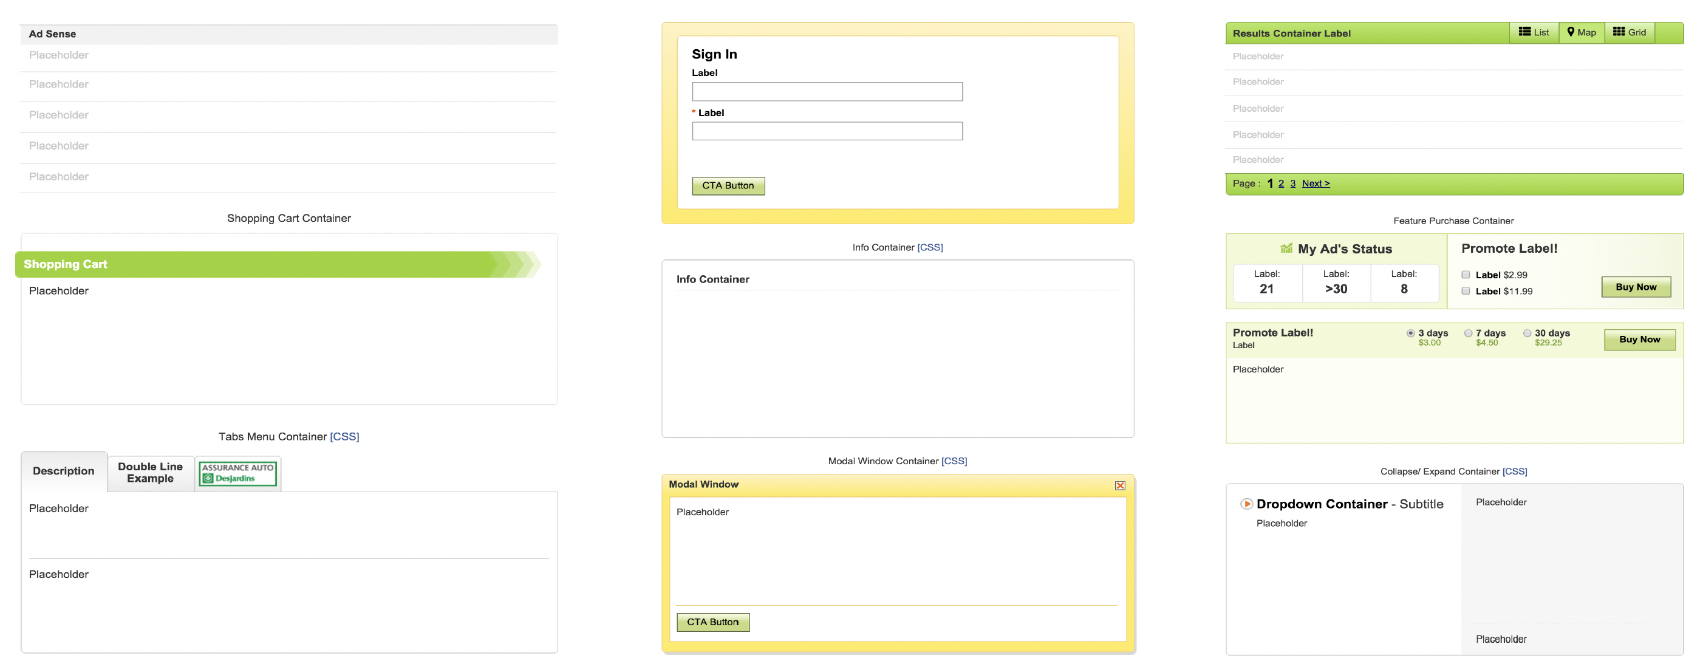
Task: Click the Assurance Auto Desjardins logo tab
Action: (x=238, y=473)
